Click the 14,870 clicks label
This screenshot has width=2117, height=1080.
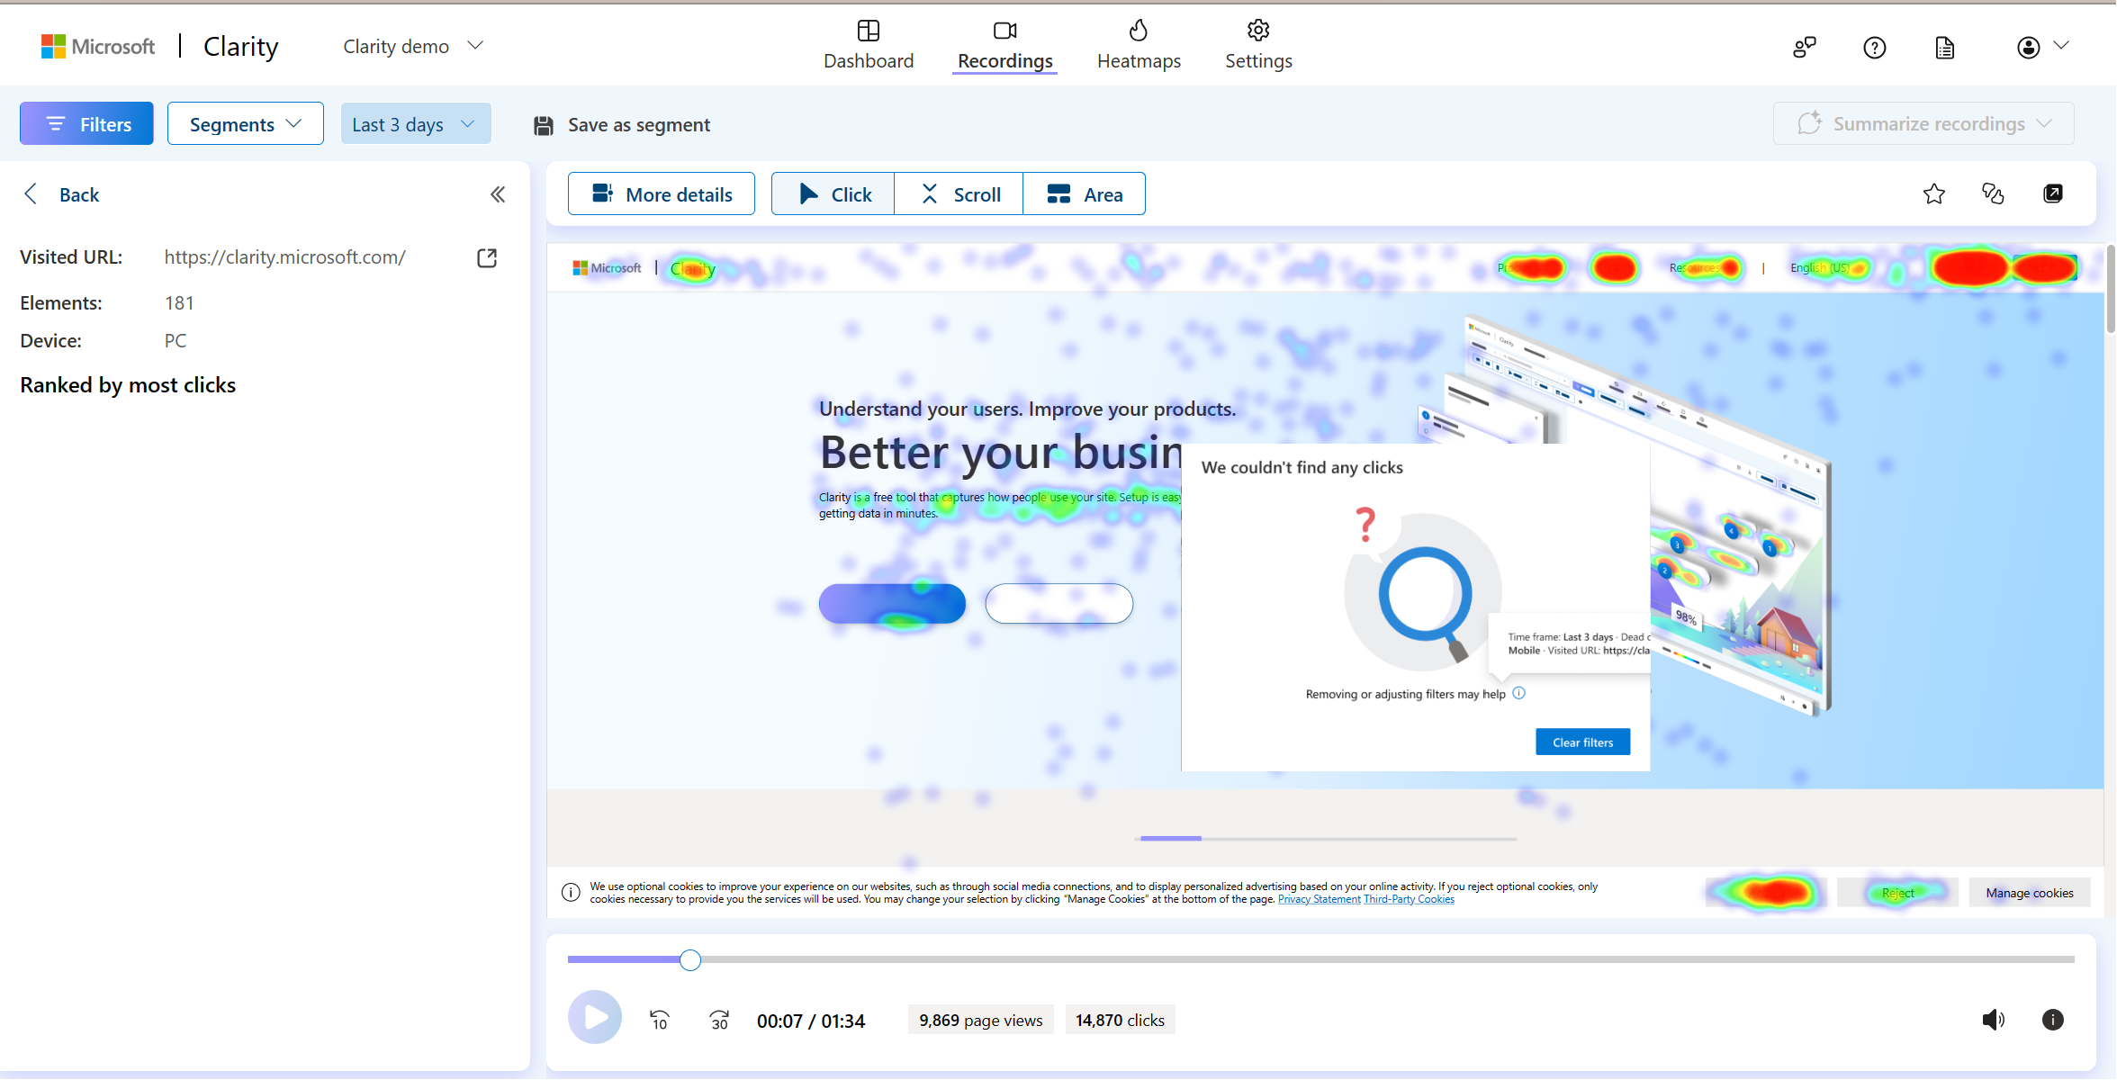[x=1120, y=1020]
